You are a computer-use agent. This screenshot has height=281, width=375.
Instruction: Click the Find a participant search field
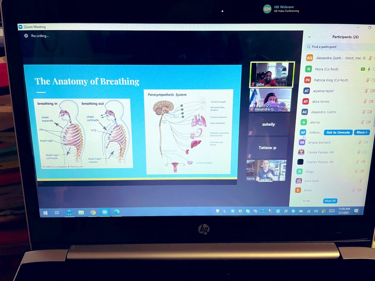pyautogui.click(x=339, y=47)
